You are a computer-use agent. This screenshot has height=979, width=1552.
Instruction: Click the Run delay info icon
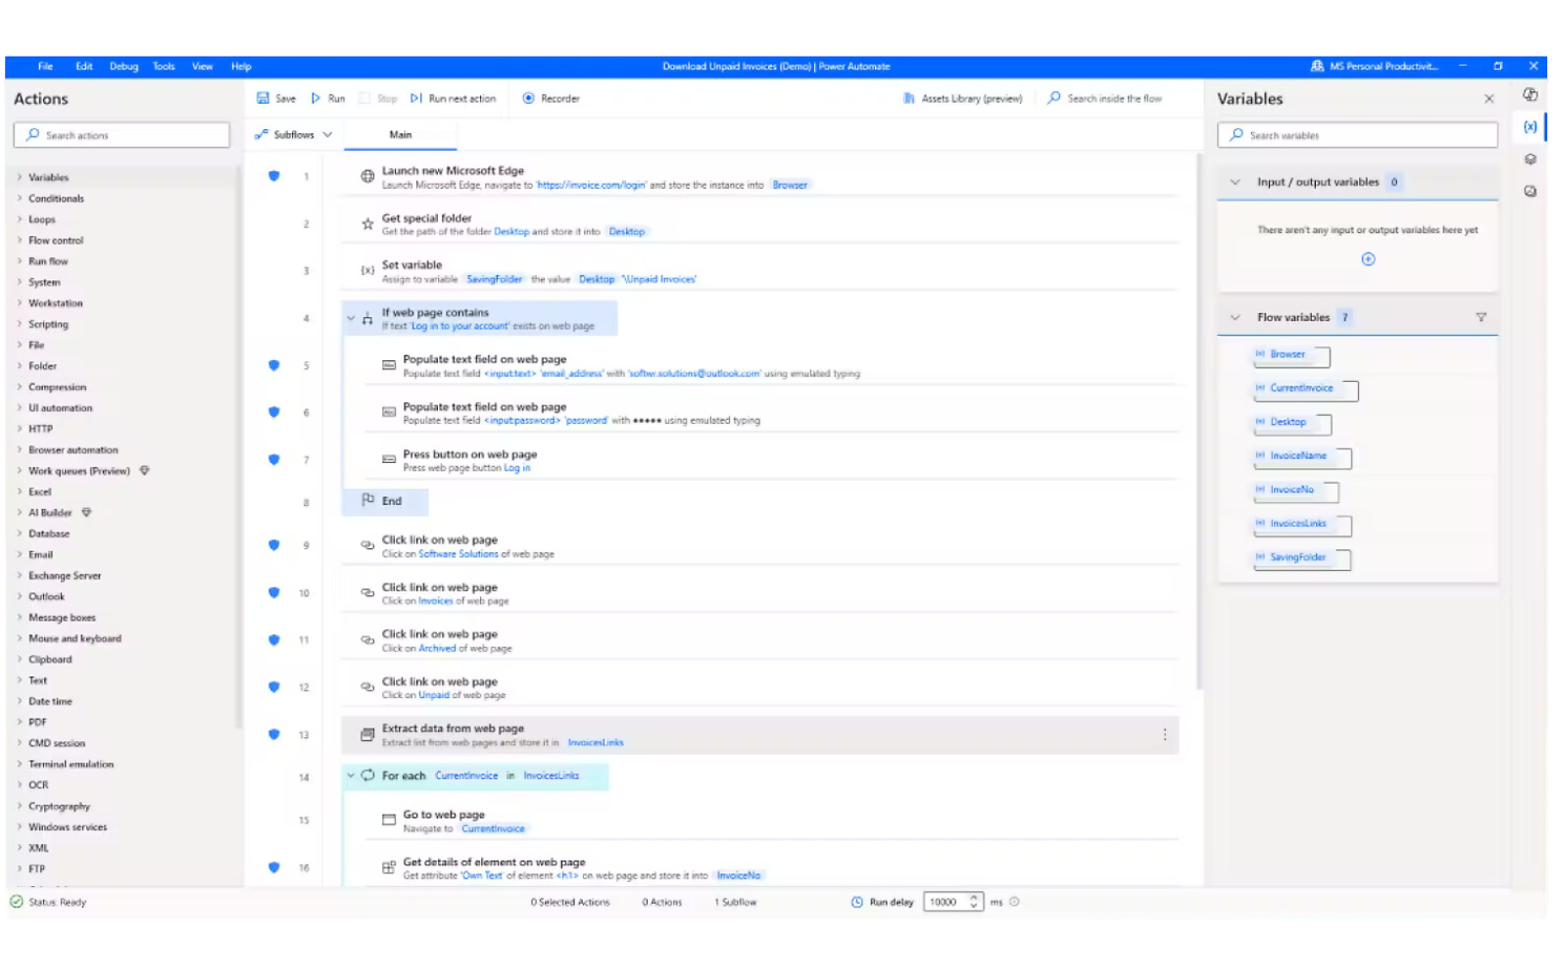[1015, 903]
